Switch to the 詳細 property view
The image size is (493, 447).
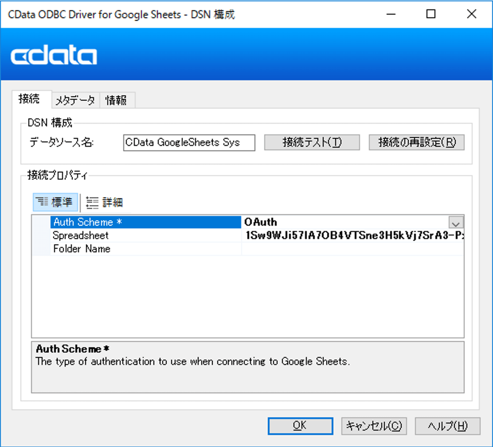[x=104, y=202]
